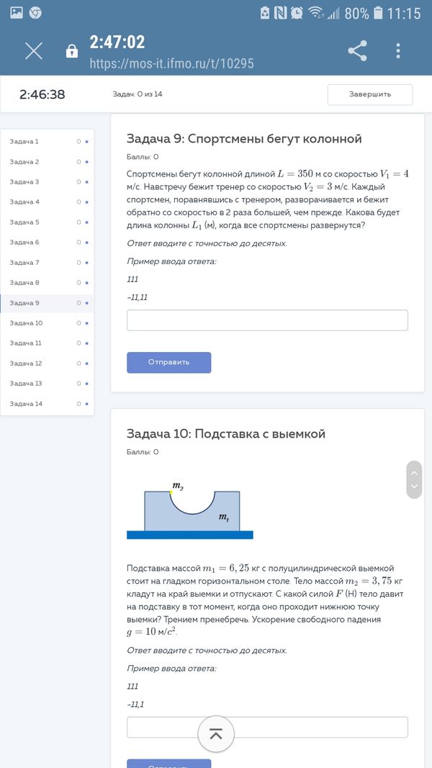Screen dimensions: 432x768
Task: Tap the scroll-to-top round arrow button
Action: 216,734
